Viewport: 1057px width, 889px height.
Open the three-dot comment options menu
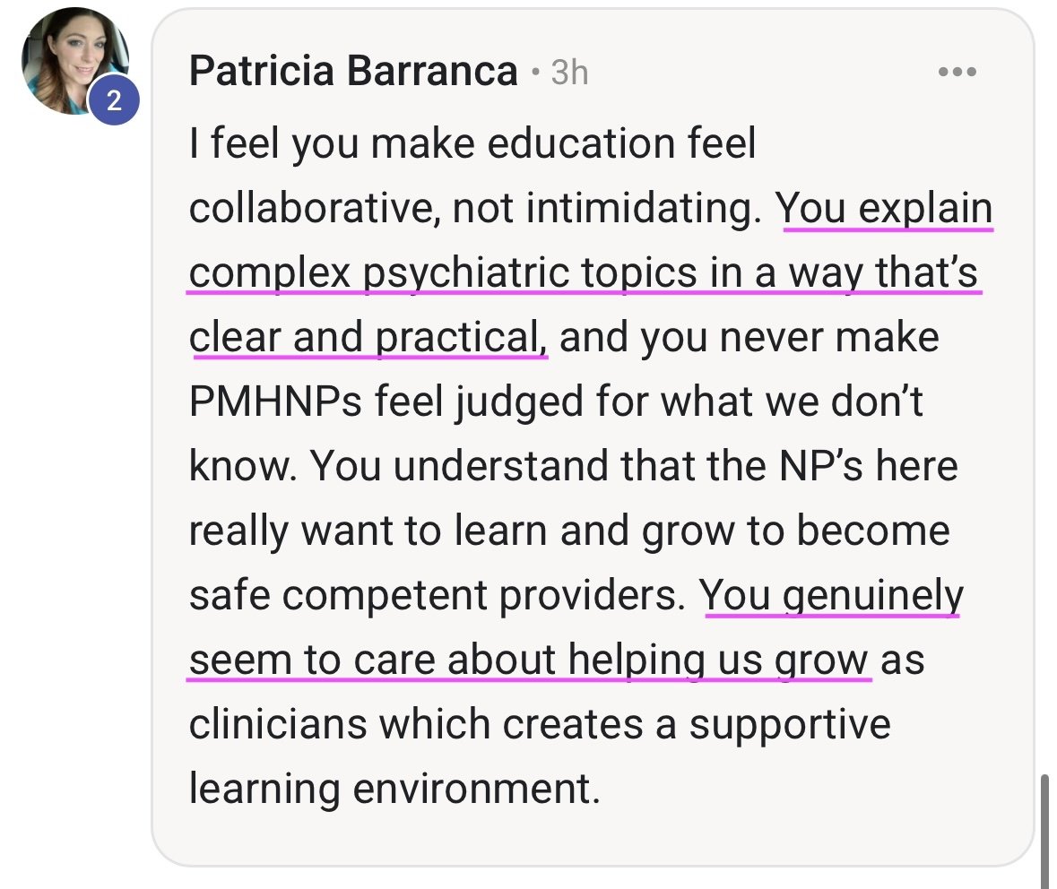[x=957, y=72]
